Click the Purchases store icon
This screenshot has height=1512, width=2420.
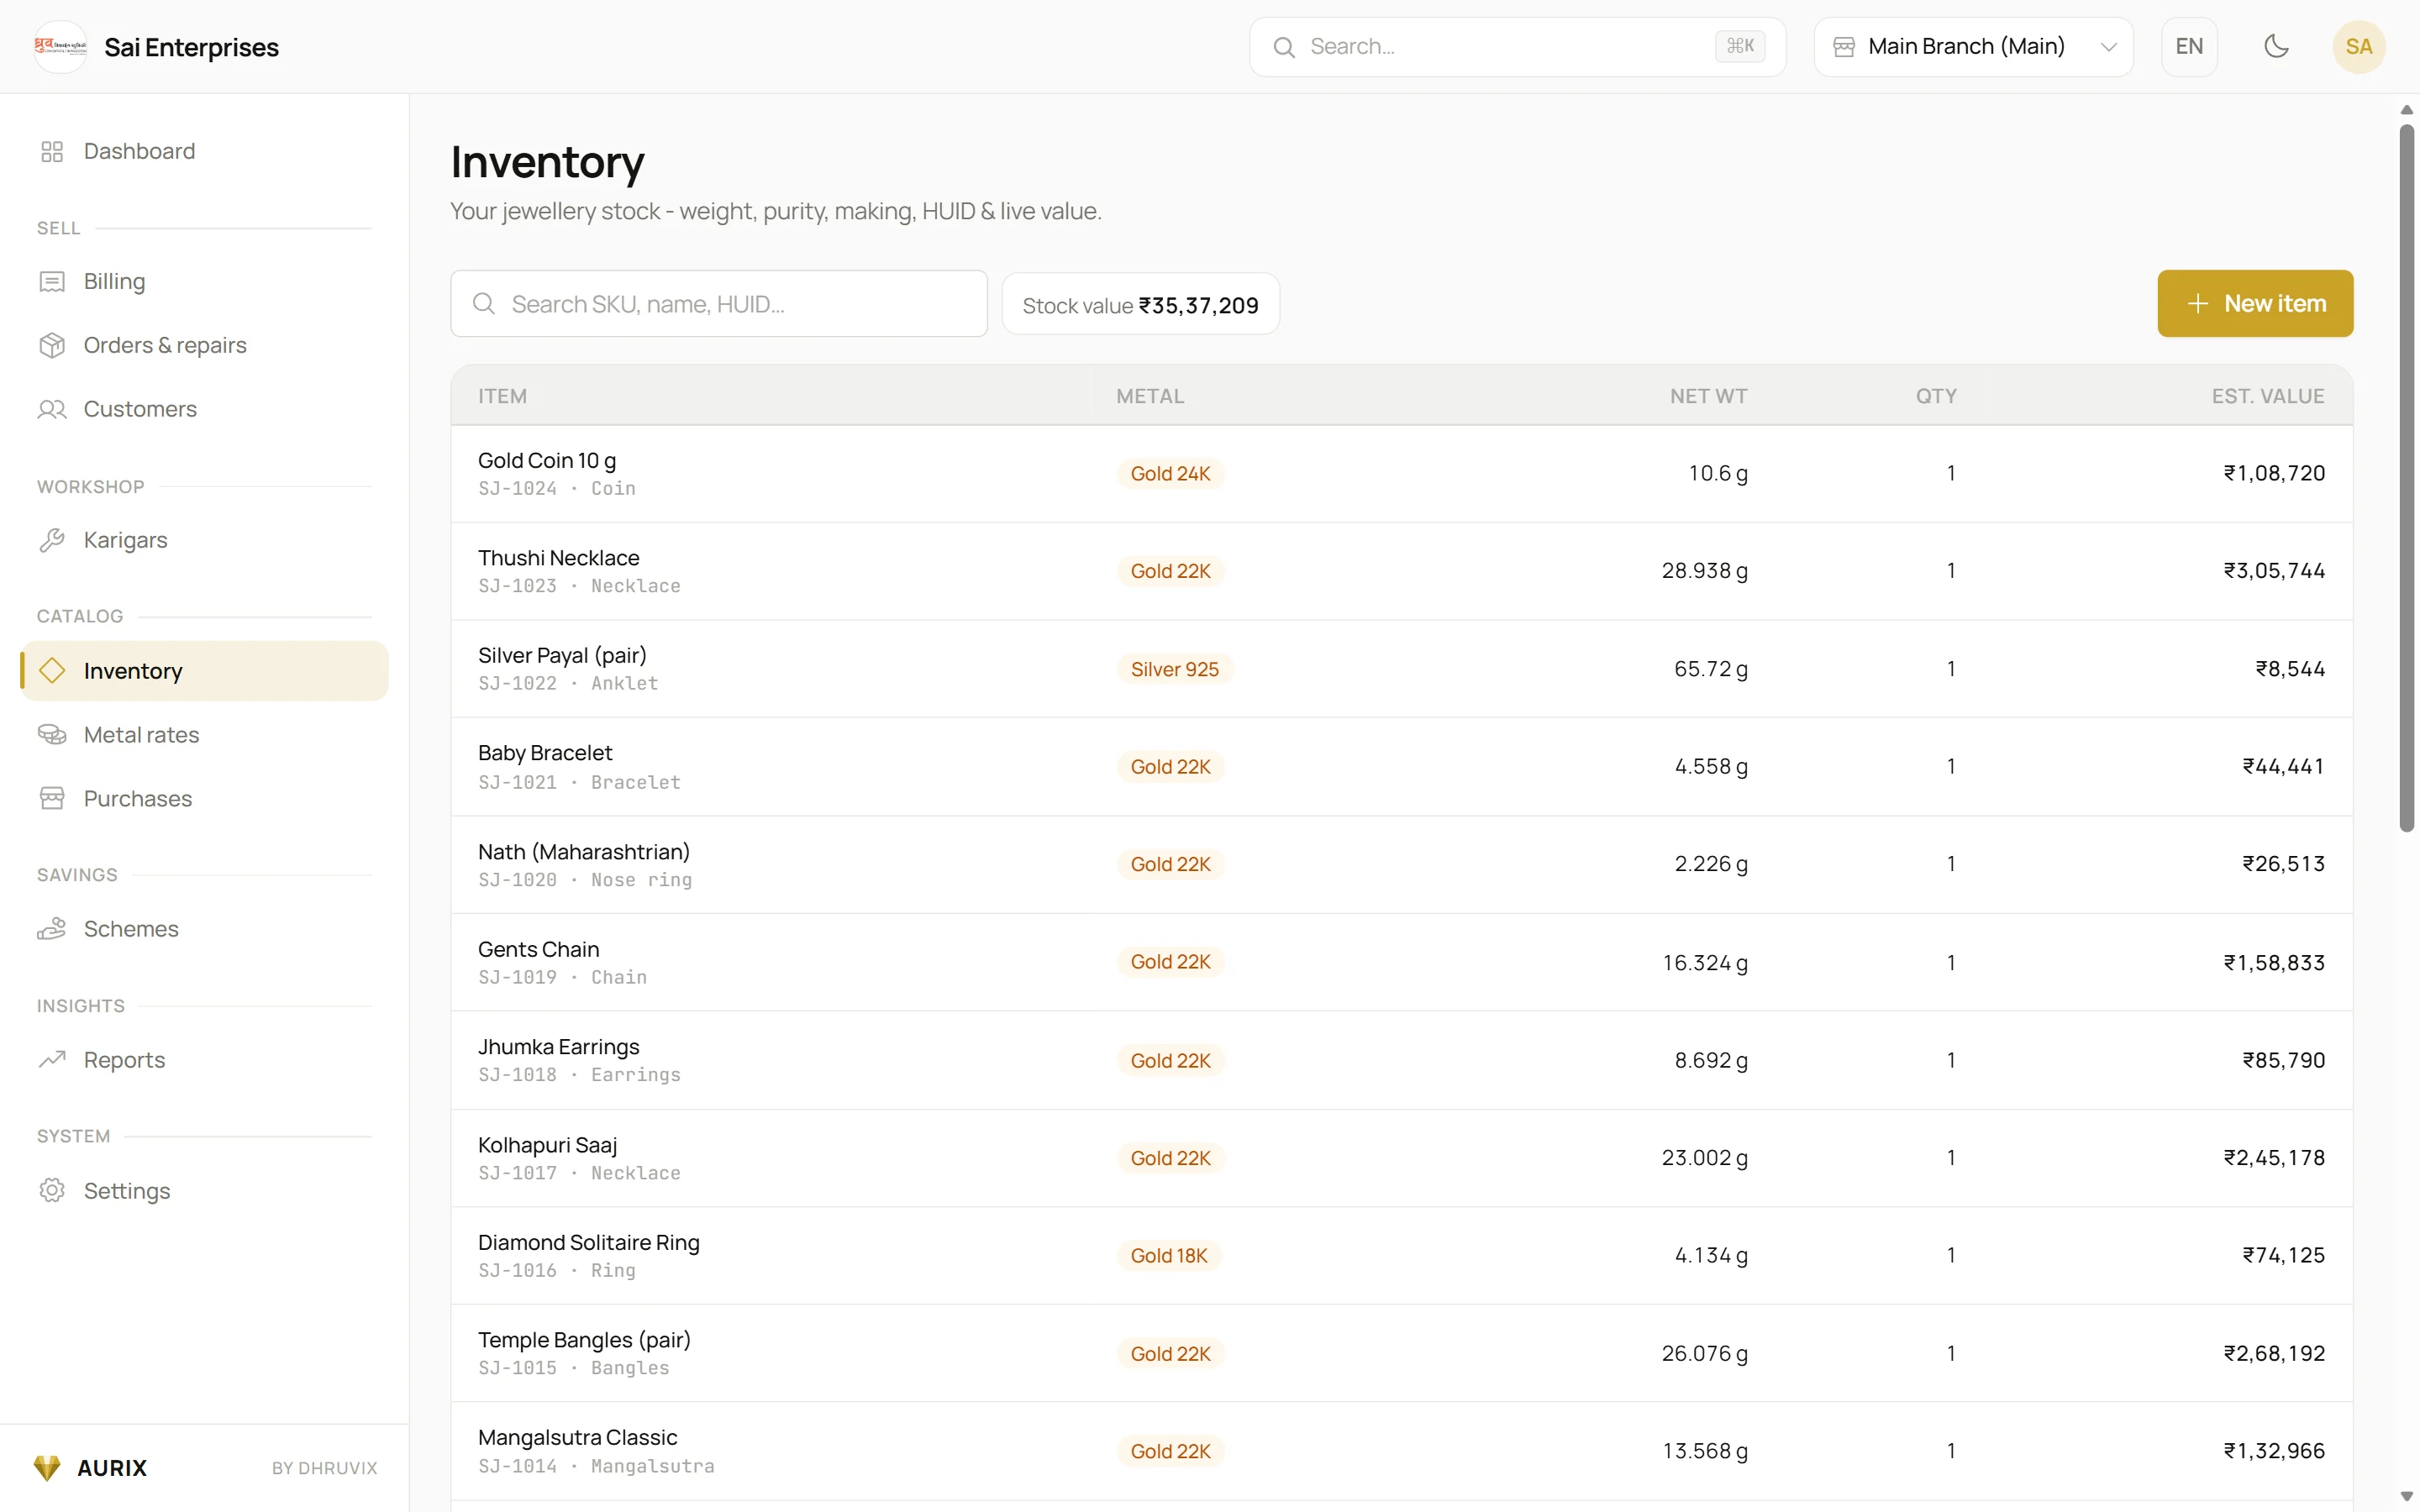click(52, 798)
